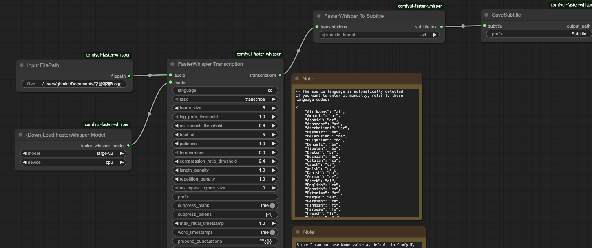The width and height of the screenshot is (592, 248).
Task: Click the filepath output socket on Input FilePath
Action: coord(129,76)
